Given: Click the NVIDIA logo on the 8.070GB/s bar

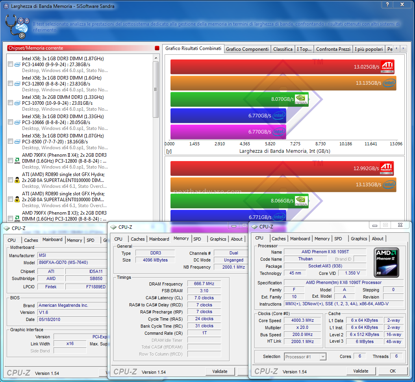Looking at the screenshot, I should pos(302,99).
